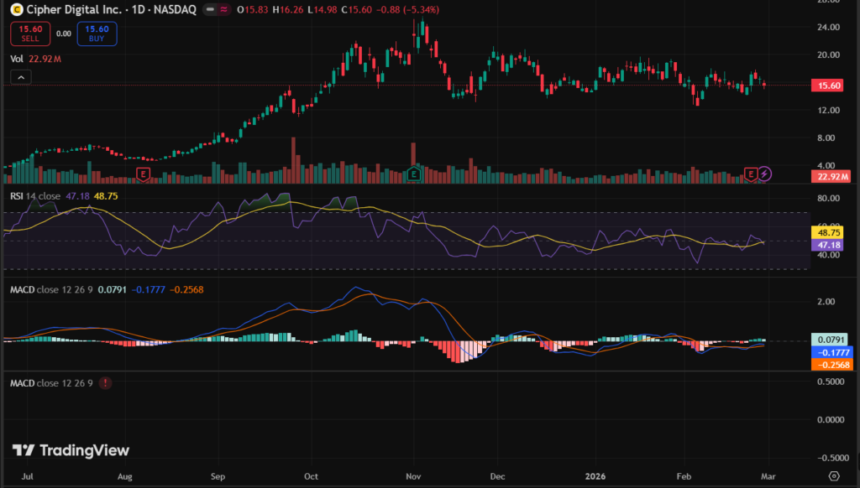Select the RSI 14 close indicator legend
Screen dimensions: 860x488
(35, 195)
